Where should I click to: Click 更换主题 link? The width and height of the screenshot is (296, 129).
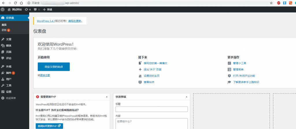(x=45, y=75)
